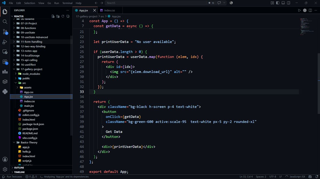Open the Explorer view in activity bar

tap(5, 11)
